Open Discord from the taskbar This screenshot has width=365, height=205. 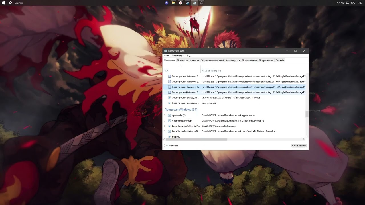(x=167, y=3)
